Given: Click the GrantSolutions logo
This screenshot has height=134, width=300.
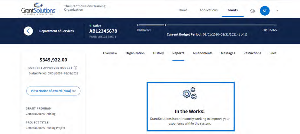Looking at the screenshot, I should point(38,9).
